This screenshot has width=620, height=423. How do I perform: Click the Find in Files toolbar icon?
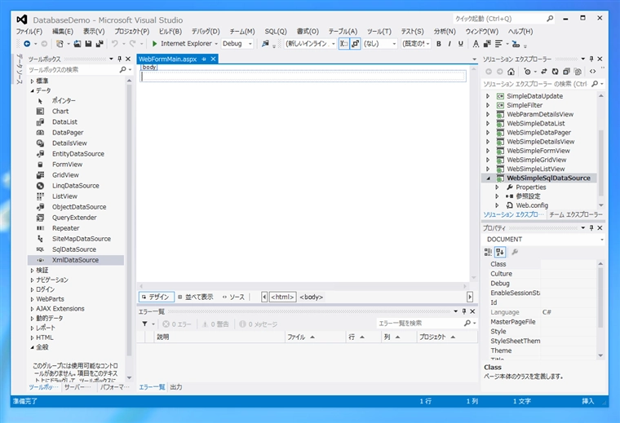(x=265, y=44)
